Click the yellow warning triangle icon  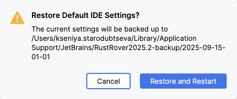tap(17, 18)
